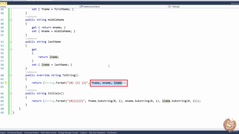Open the '1 reference' CodeLens above lastName
This screenshot has width=239, height=134.
31,39
